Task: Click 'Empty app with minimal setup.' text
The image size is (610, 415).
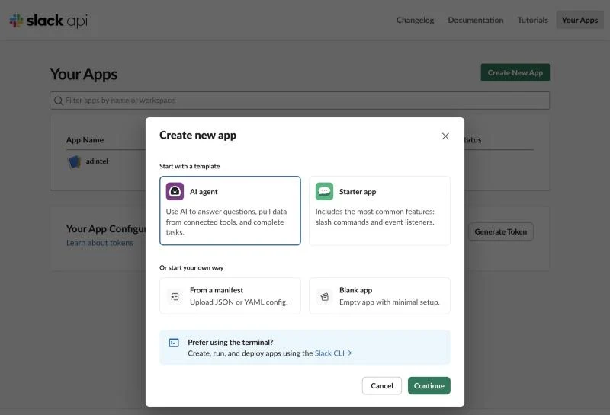Action: pos(390,302)
